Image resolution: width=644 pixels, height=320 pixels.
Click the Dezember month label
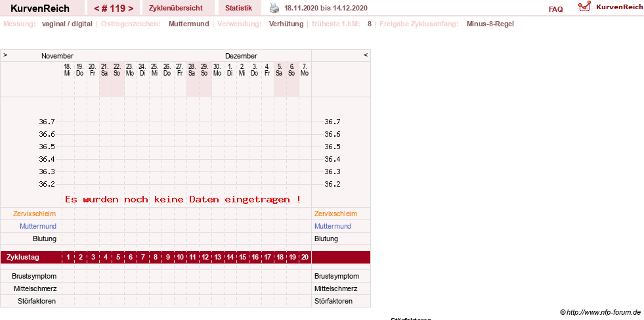241,56
